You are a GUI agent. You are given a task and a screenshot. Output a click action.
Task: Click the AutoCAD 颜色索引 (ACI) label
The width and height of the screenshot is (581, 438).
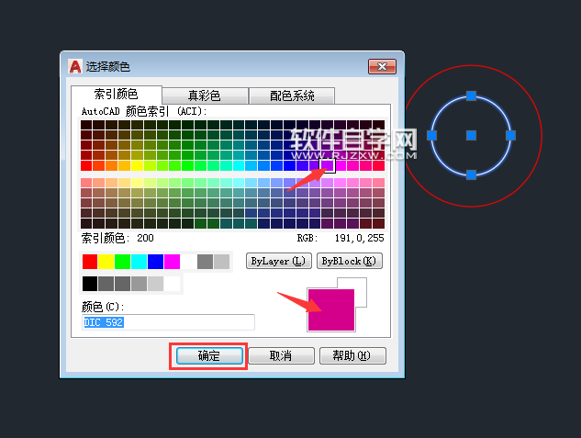[144, 111]
